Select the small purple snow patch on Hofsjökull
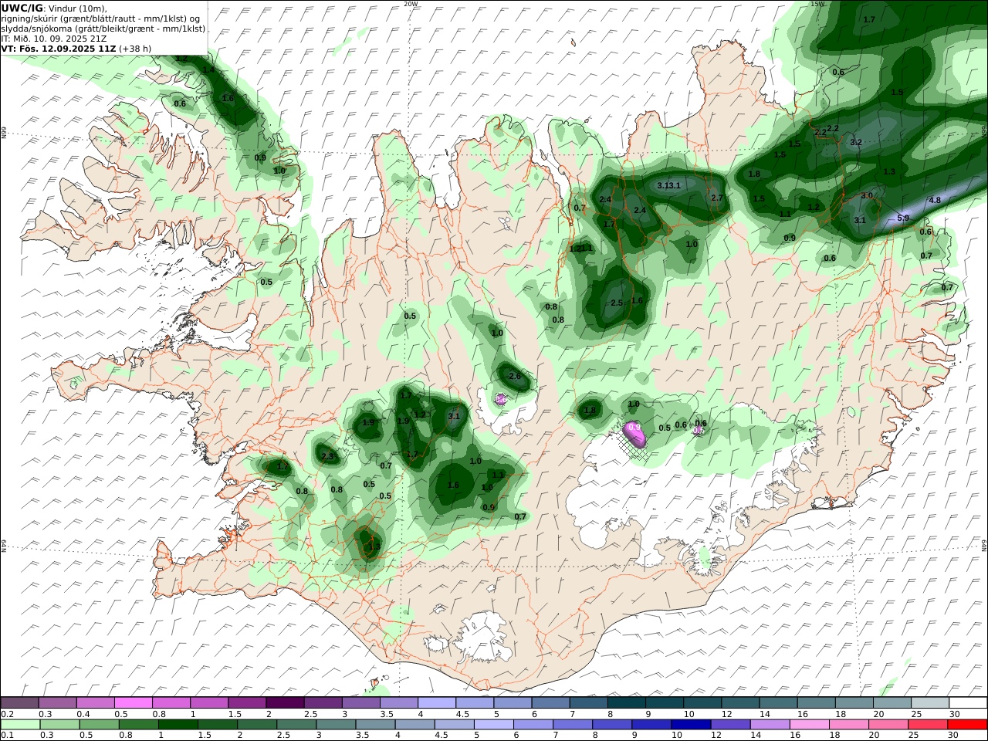 500,399
